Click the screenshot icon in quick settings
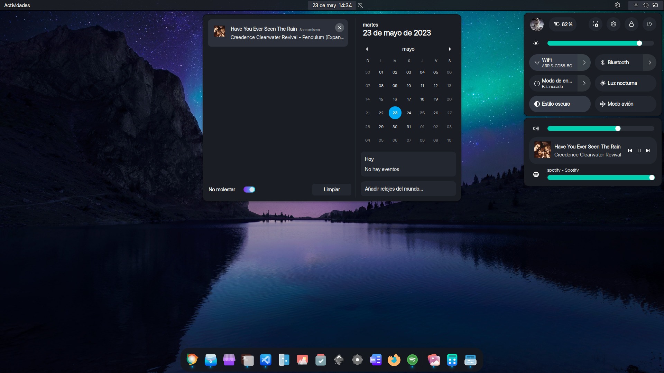 (596, 24)
